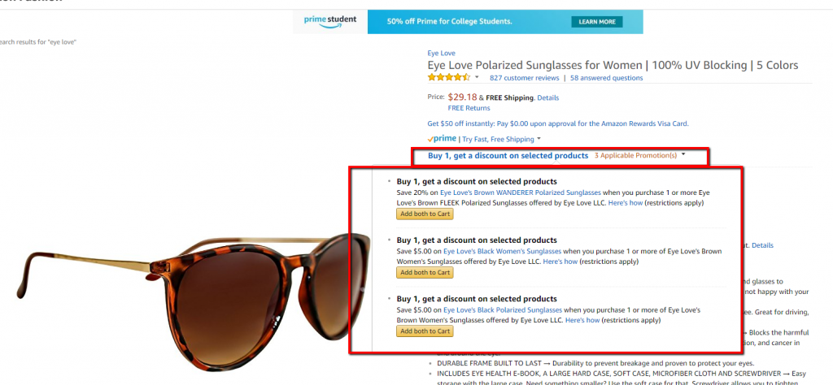The height and width of the screenshot is (385, 833).
Task: Click the FREE Returns link
Action: click(x=469, y=108)
